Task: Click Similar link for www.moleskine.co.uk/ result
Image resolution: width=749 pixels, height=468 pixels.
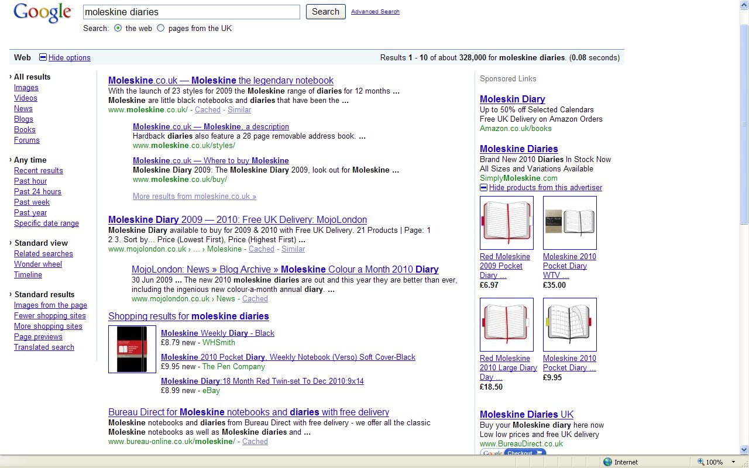Action: 239,110
